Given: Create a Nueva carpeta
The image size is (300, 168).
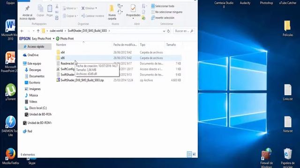Looking at the screenshot, I should point(112,13).
